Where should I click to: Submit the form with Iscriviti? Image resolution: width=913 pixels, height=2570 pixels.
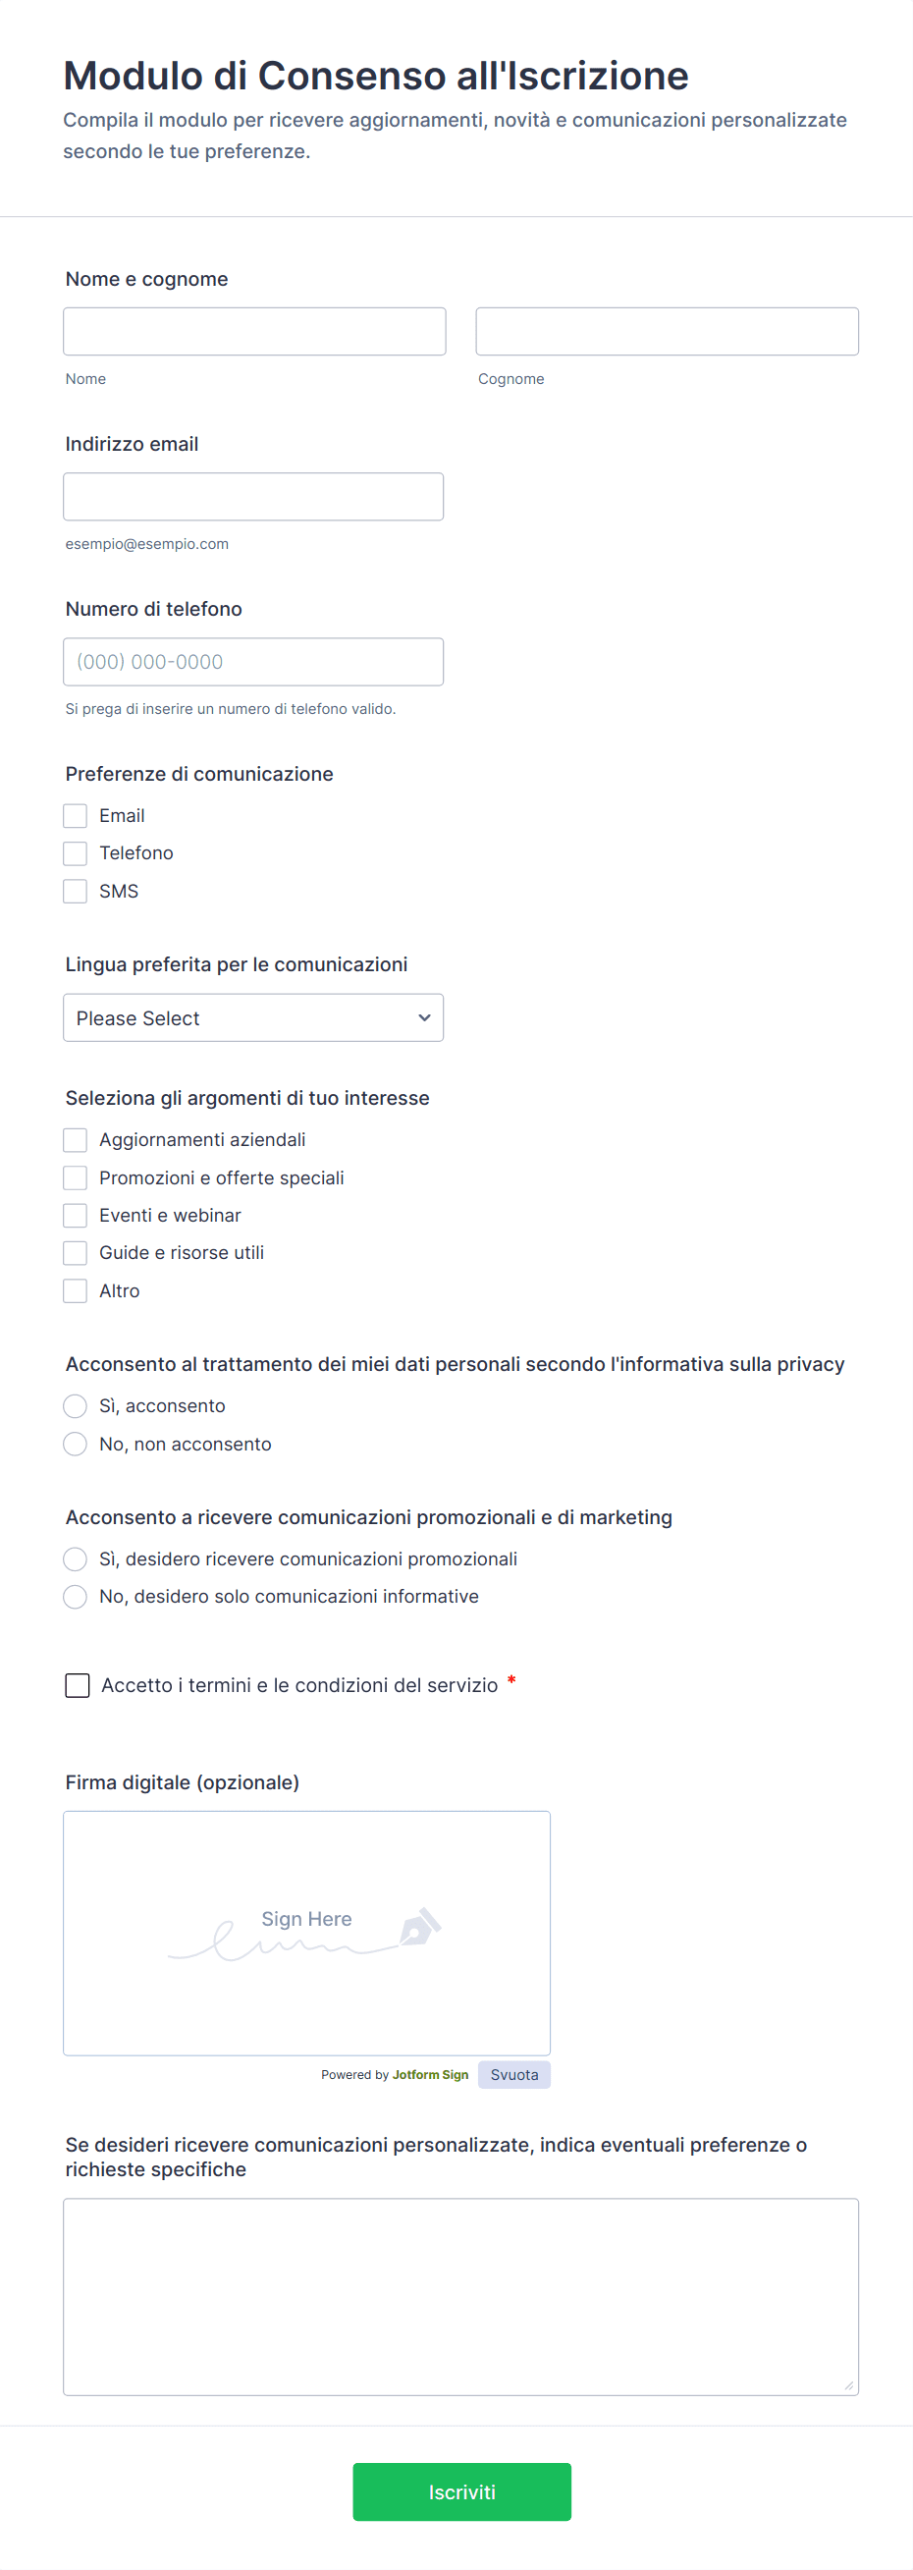(461, 2491)
